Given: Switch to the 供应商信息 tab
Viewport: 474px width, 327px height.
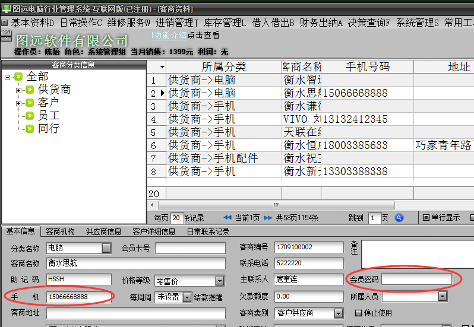Looking at the screenshot, I should (x=103, y=231).
